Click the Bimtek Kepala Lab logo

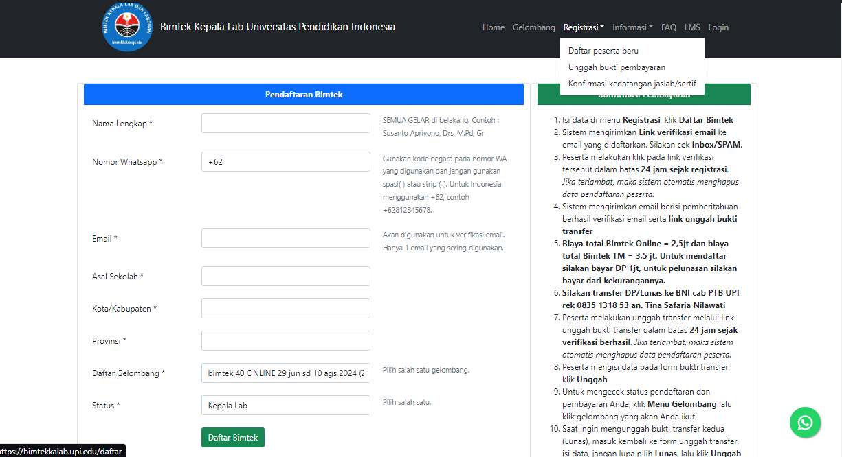[127, 27]
